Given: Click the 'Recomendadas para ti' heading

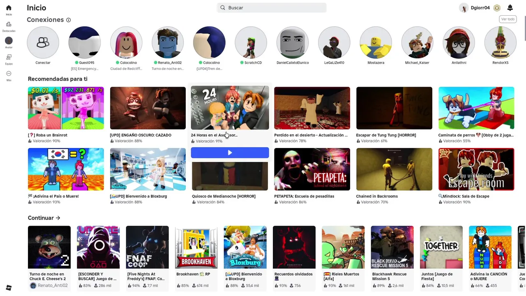Looking at the screenshot, I should [x=58, y=79].
